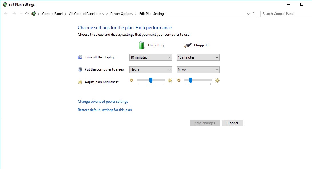Click the Power Options icon in address bar
The height and width of the screenshot is (169, 312).
[x=34, y=13]
